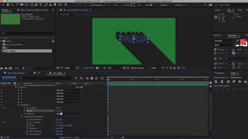This screenshot has height=139, width=248.
Task: Click the timeline current time 0:00:00:00
Action: coord(9,77)
